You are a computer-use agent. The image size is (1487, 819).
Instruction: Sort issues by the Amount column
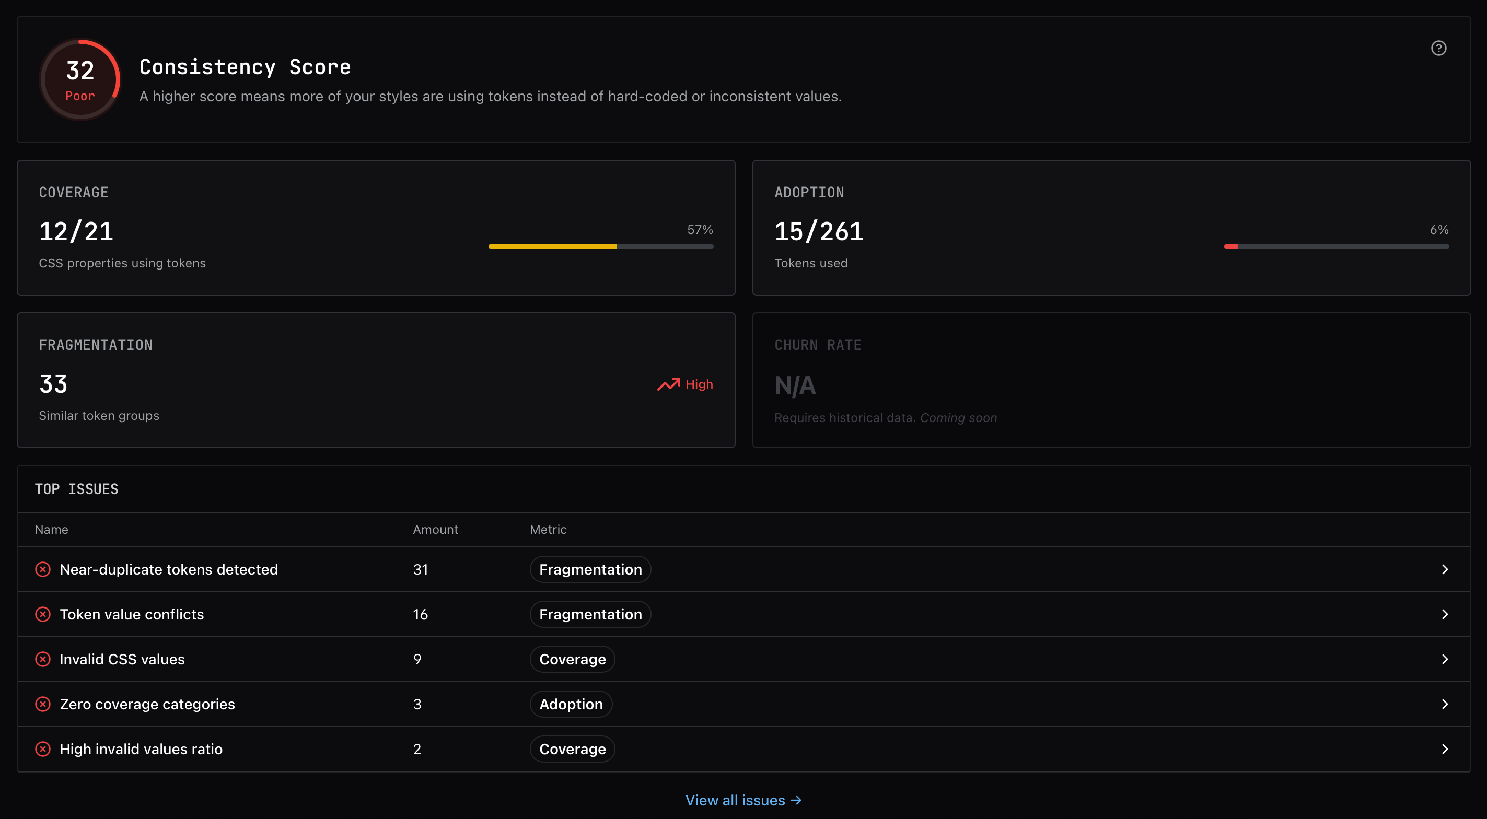pos(435,529)
